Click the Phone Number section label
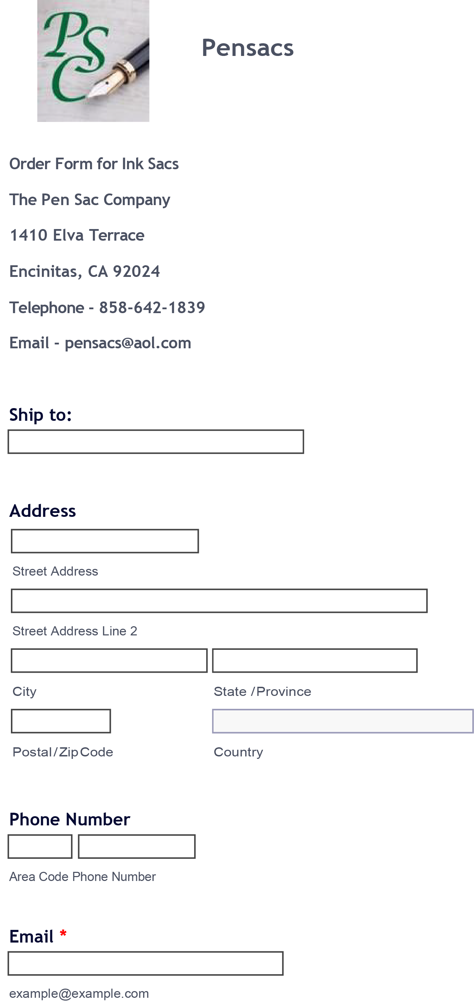 pos(70,819)
